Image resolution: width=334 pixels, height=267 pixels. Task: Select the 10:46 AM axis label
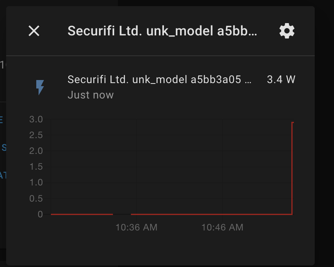click(222, 227)
